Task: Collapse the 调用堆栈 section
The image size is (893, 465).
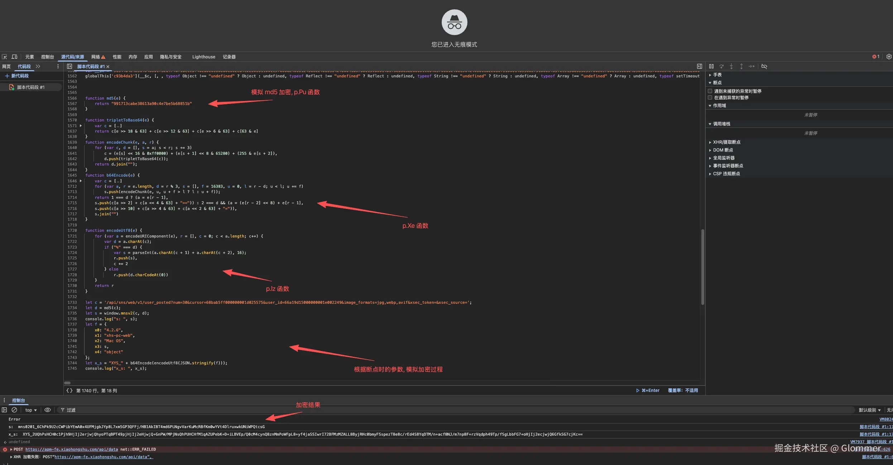Action: (721, 124)
